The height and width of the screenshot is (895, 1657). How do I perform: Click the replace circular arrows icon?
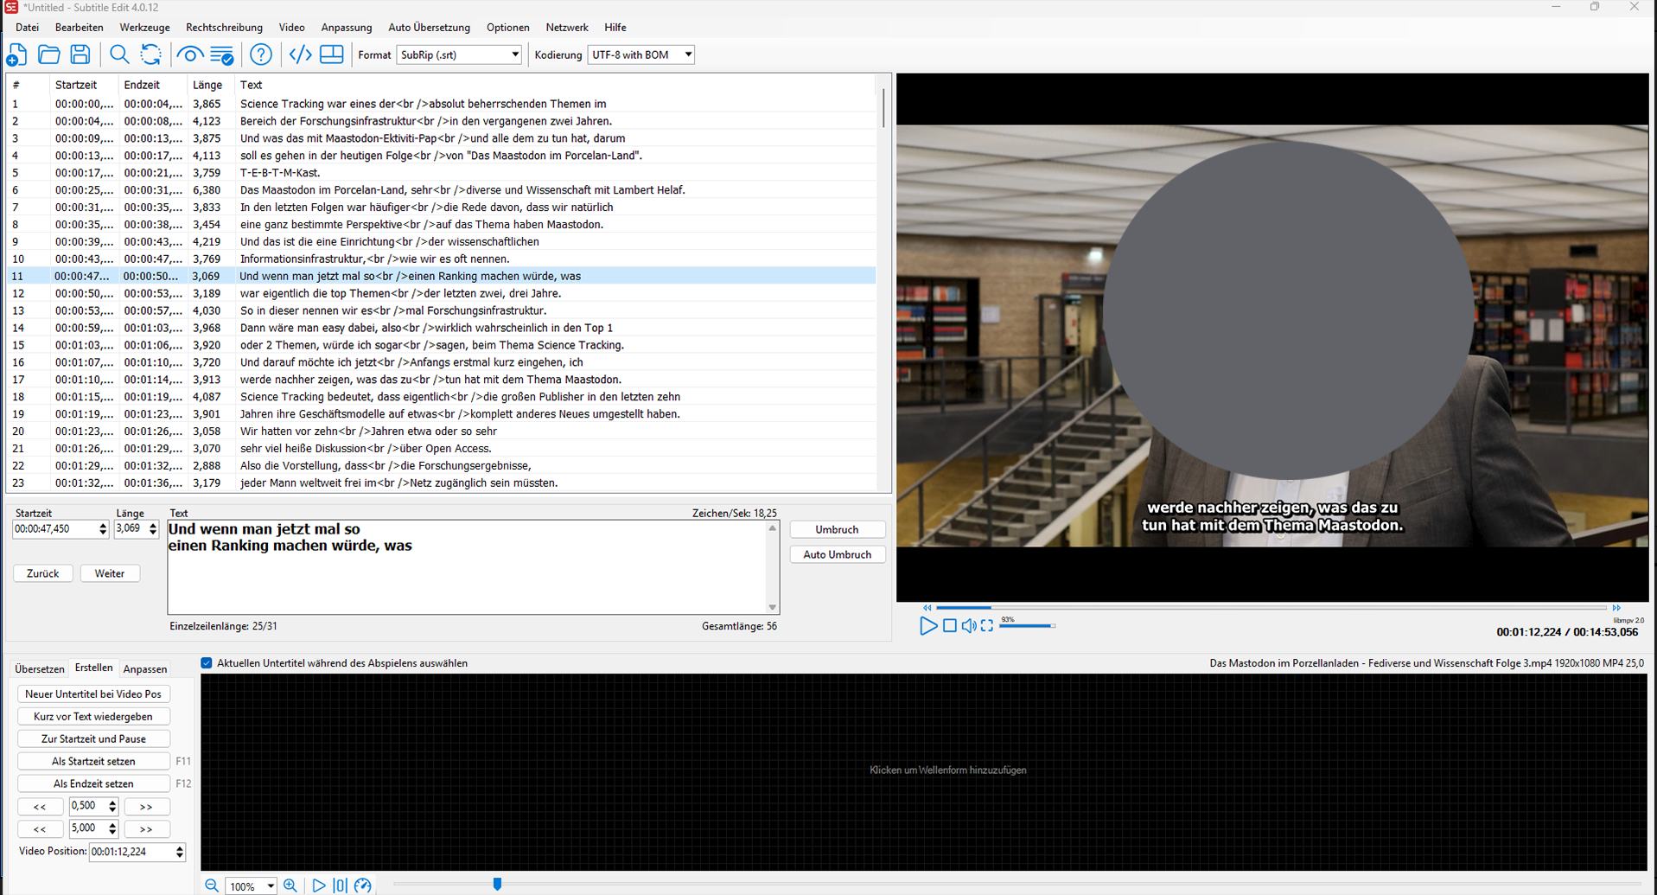pyautogui.click(x=150, y=55)
